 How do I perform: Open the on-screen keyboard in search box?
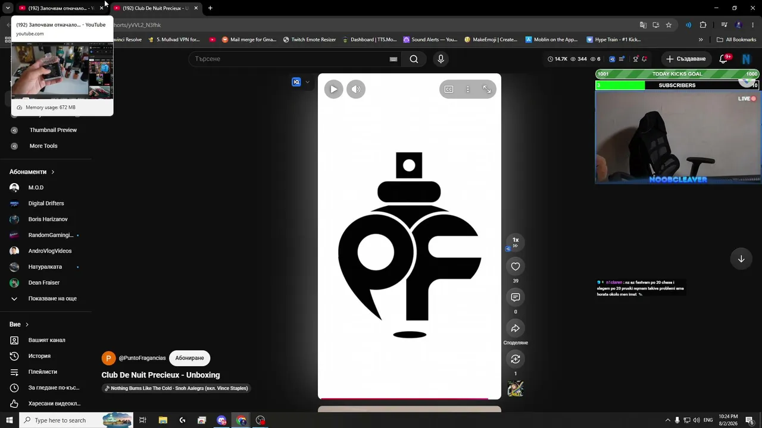393,59
